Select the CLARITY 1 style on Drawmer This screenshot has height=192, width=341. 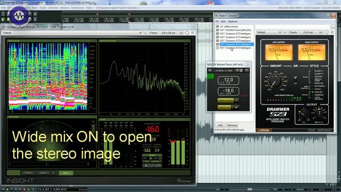click(x=319, y=71)
